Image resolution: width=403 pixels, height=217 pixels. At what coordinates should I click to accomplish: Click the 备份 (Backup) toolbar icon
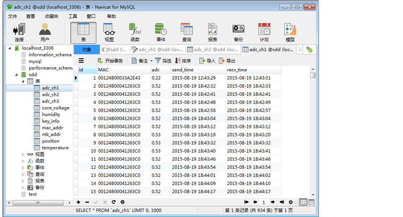click(238, 33)
